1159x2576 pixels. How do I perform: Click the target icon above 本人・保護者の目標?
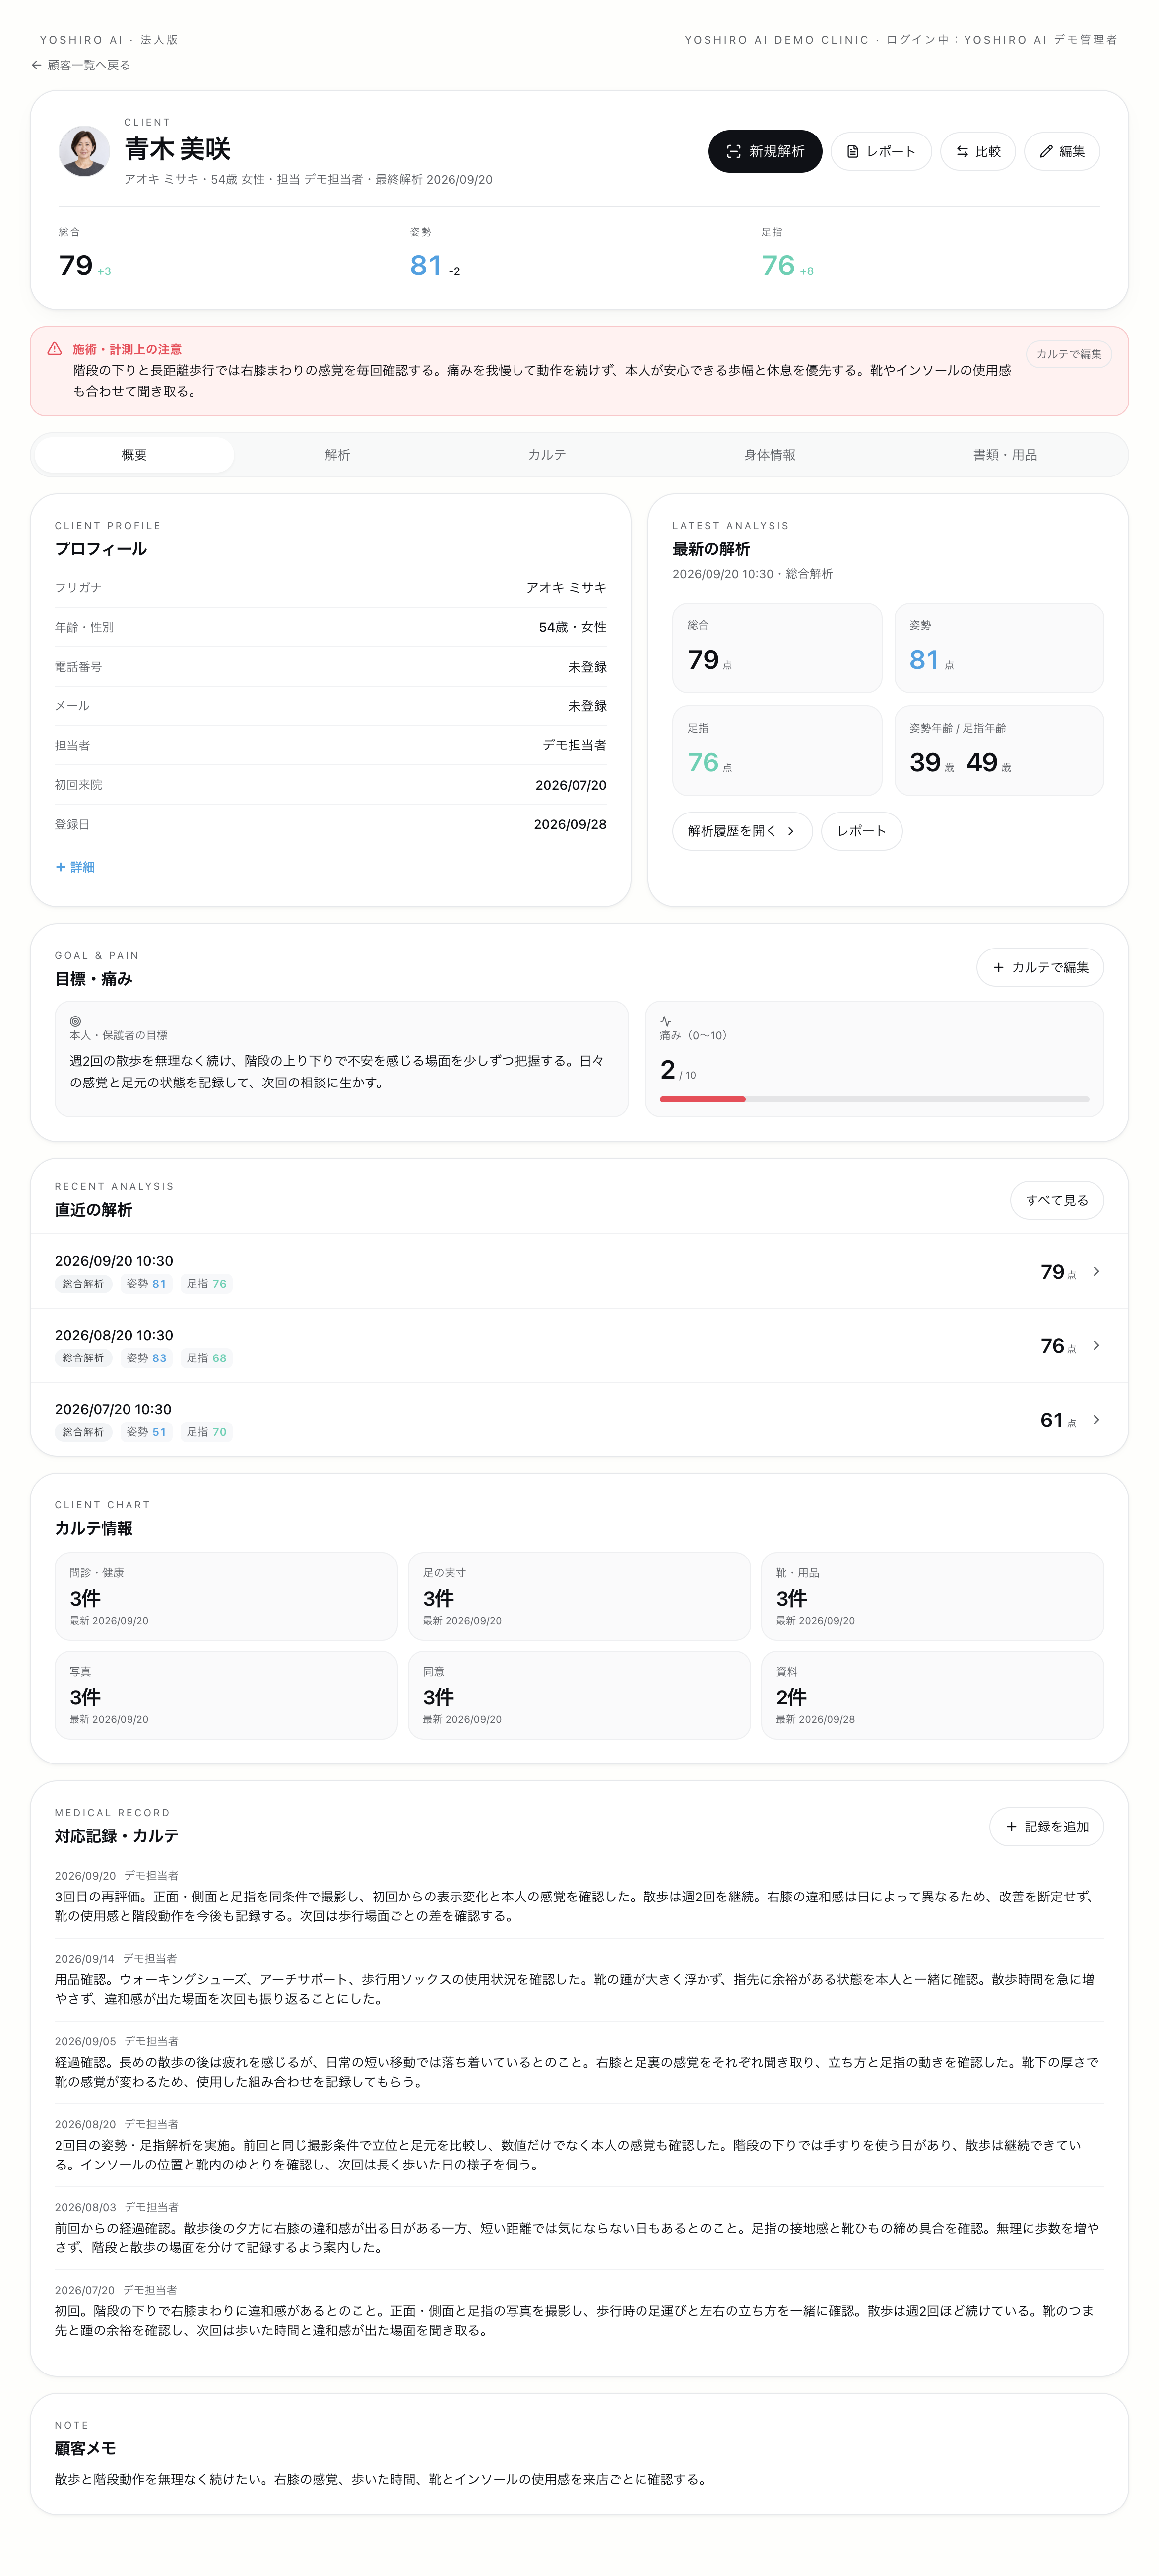75,1021
